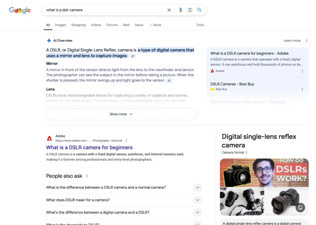316x225 pixels.
Task: Clear the search query with X icon
Action: coord(169,10)
